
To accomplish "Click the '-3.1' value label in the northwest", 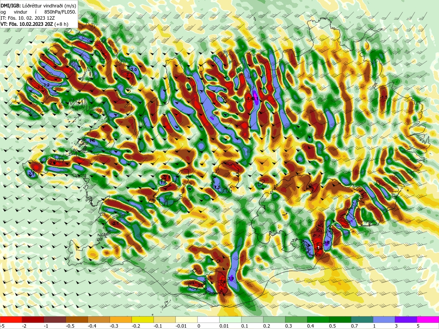I will pos(40,87).
